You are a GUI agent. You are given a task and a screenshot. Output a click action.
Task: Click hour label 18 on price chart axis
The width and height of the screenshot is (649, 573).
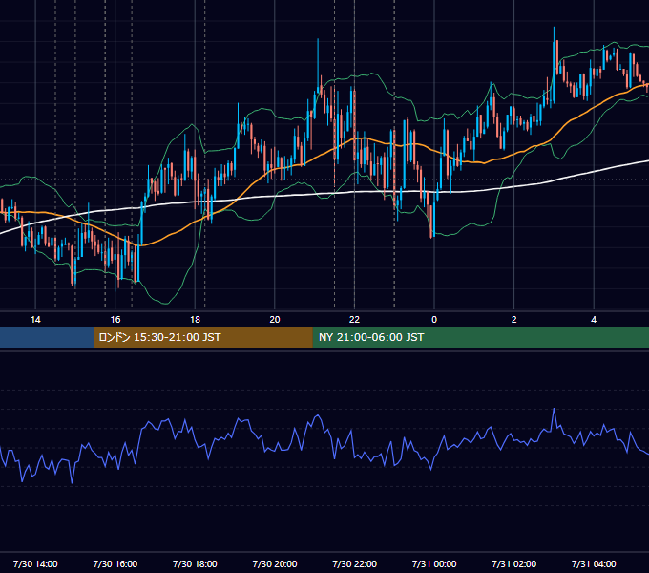point(195,320)
